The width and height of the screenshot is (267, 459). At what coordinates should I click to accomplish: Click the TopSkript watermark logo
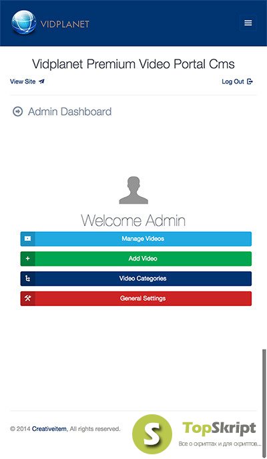196,434
